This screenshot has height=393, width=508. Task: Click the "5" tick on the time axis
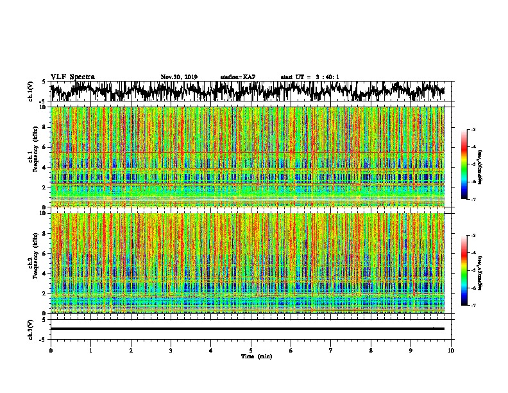(x=251, y=351)
